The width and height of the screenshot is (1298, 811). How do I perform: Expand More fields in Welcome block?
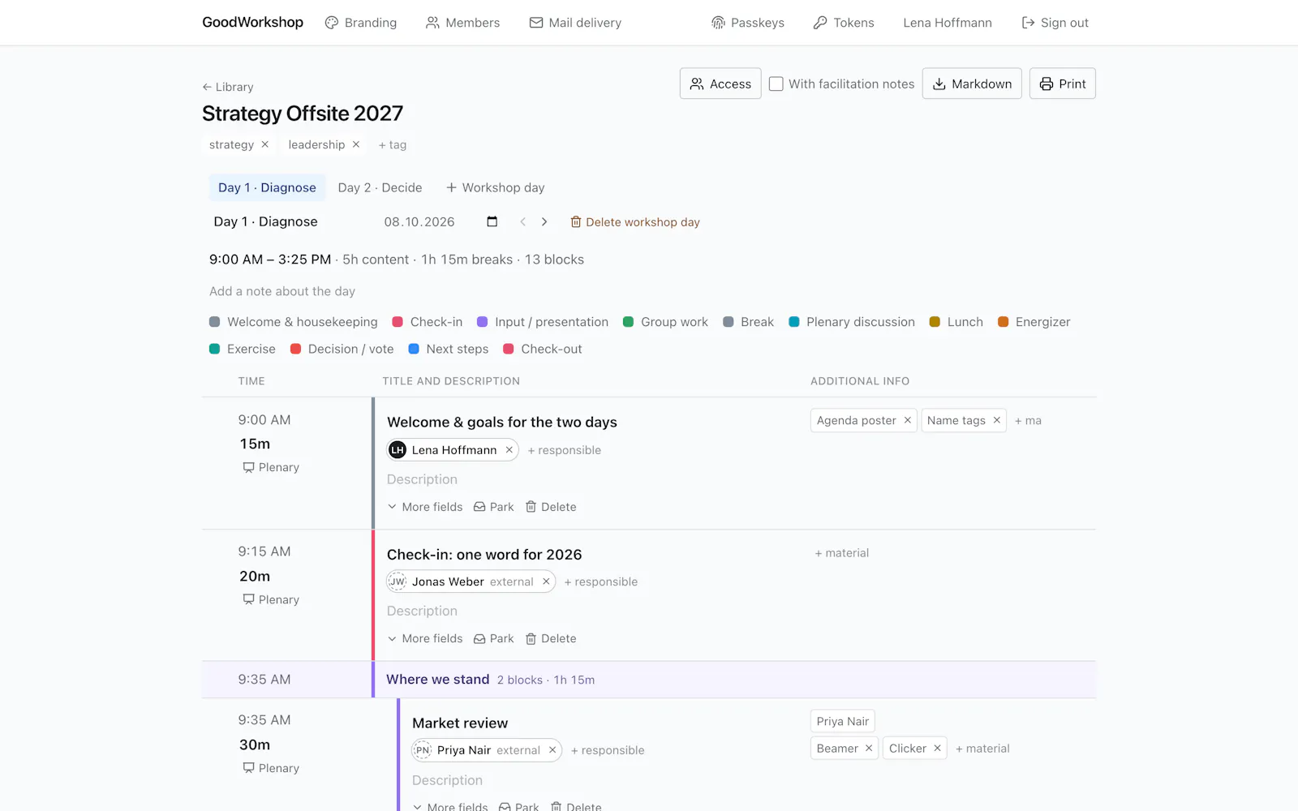[x=425, y=507]
